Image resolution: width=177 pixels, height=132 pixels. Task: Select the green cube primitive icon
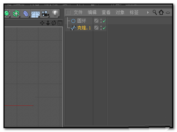(7, 14)
